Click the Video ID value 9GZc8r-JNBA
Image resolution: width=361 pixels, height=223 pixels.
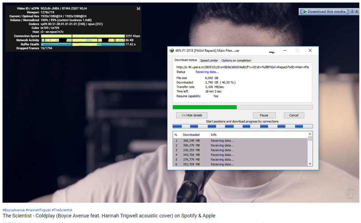coord(50,8)
